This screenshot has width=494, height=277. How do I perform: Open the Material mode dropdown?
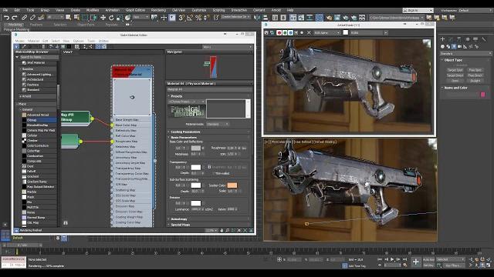point(218,125)
